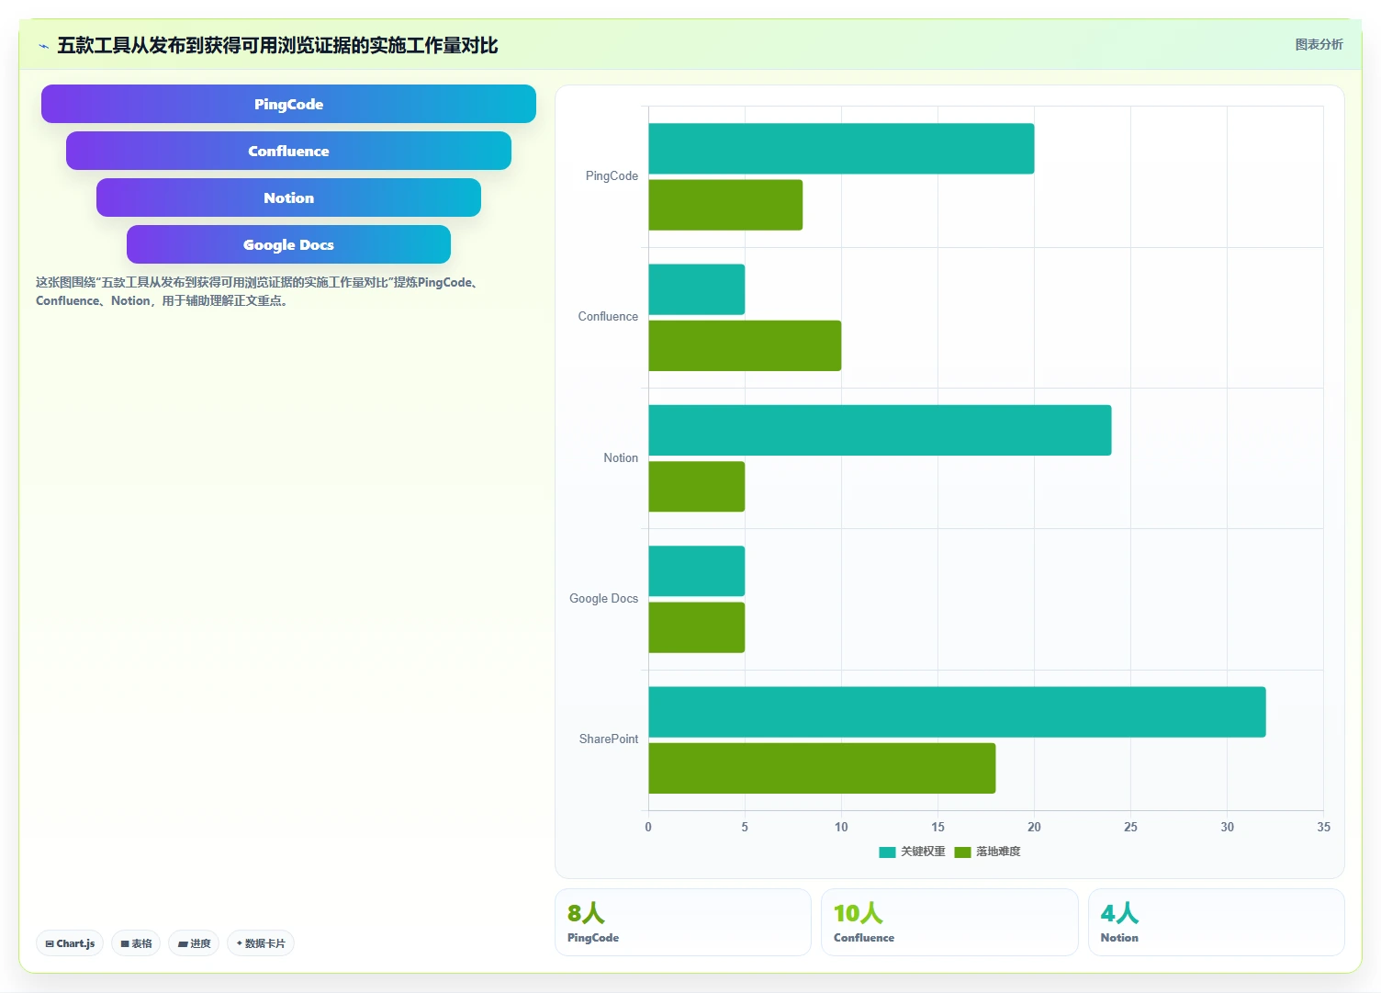
Task: Click the SharePoint y-axis label
Action: pyautogui.click(x=608, y=739)
